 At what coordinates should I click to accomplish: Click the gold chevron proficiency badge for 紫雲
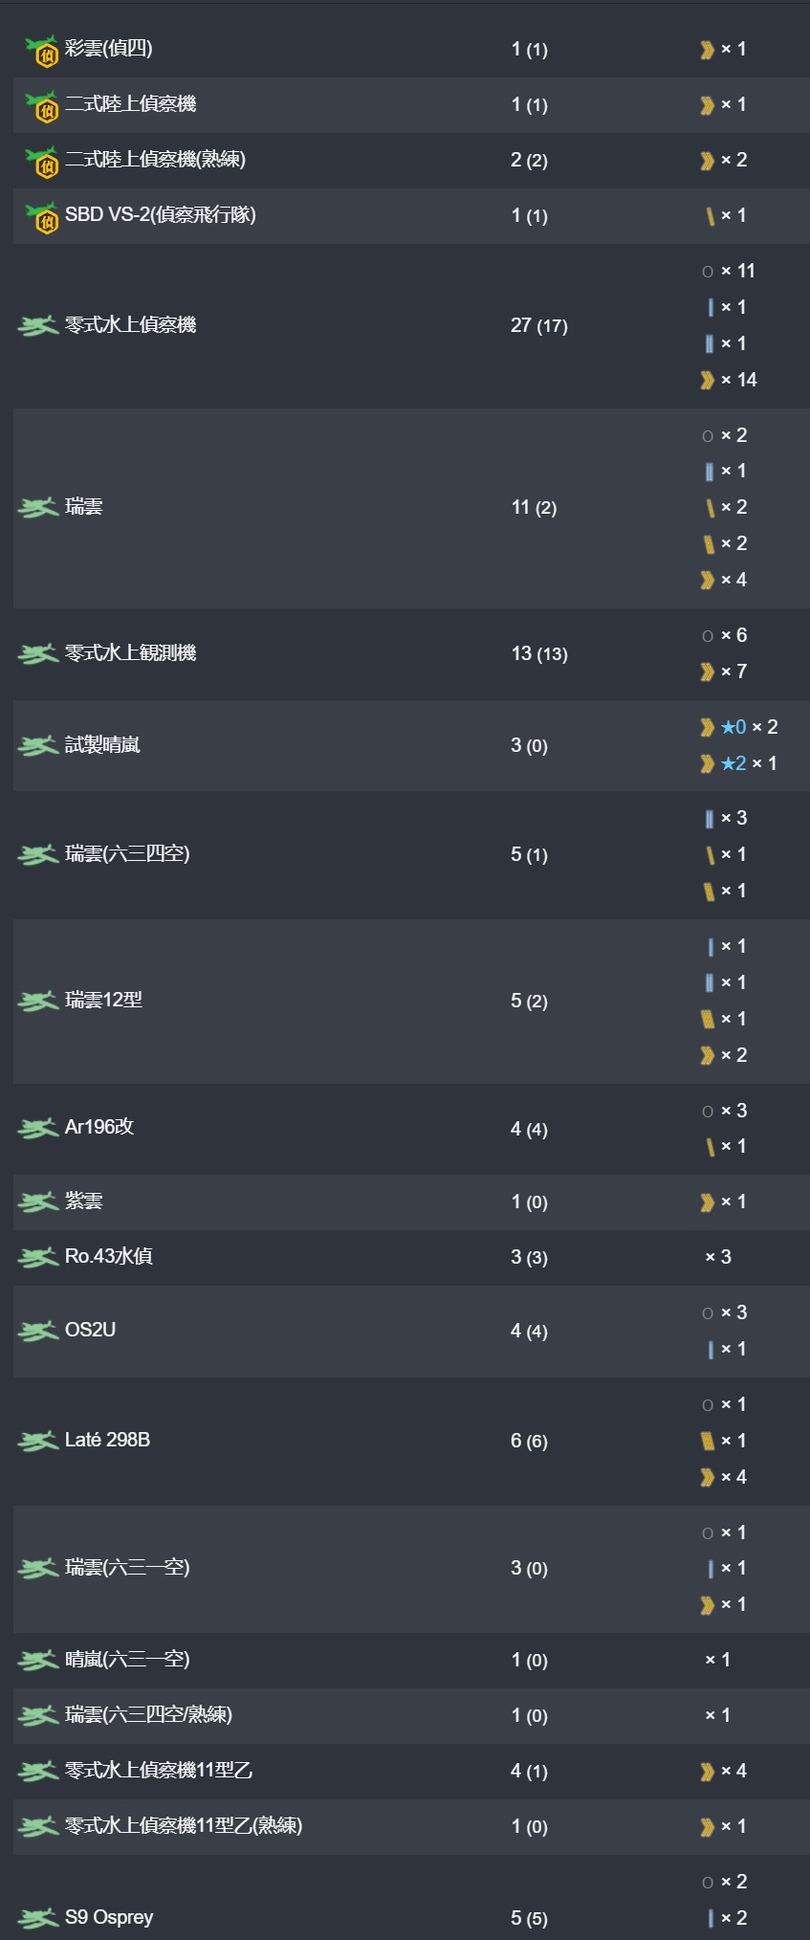pos(708,1202)
